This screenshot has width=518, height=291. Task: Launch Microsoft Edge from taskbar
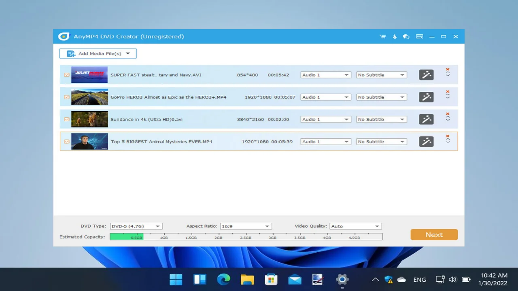pyautogui.click(x=223, y=279)
